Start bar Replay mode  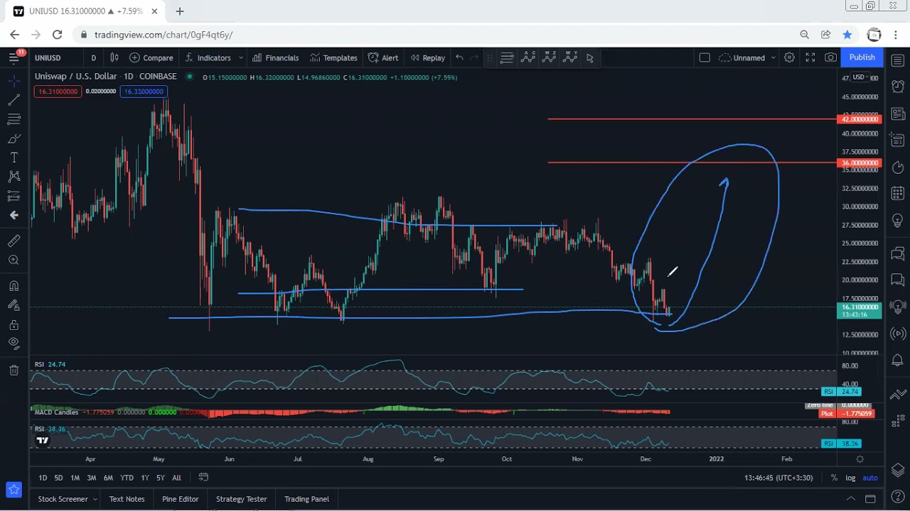pos(427,57)
